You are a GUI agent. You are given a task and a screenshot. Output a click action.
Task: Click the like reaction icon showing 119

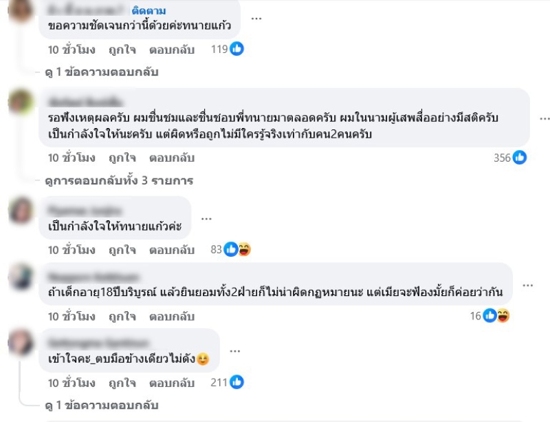point(236,49)
